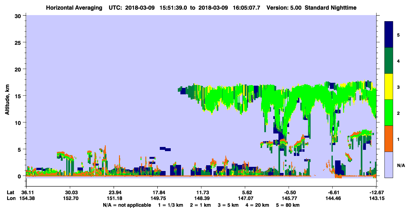Screen dimensions: 418x214
Task: Click the "Lat" row label
Action: coord(11,192)
